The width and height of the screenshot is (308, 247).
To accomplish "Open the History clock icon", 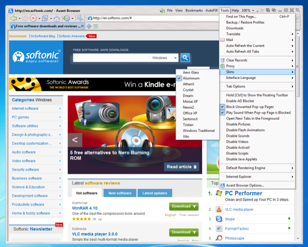I will (x=66, y=18).
